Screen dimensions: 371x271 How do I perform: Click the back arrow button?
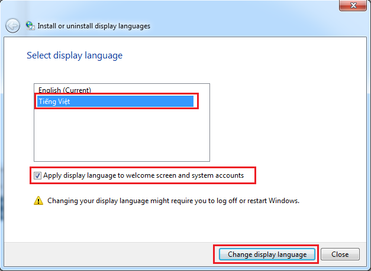[x=13, y=26]
